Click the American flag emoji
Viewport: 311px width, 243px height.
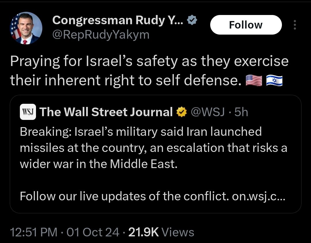pyautogui.click(x=254, y=82)
